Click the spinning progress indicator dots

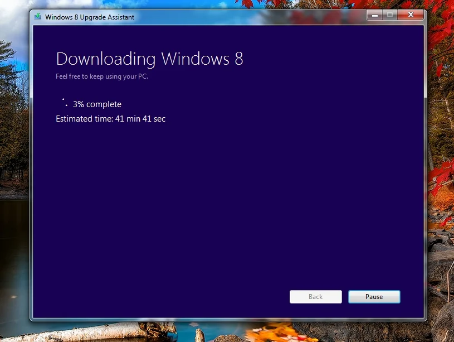(x=65, y=103)
